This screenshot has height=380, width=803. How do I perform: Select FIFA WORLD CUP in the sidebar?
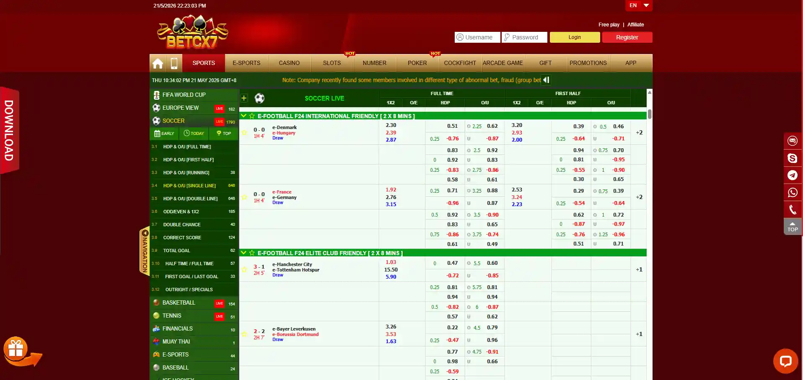click(x=194, y=95)
